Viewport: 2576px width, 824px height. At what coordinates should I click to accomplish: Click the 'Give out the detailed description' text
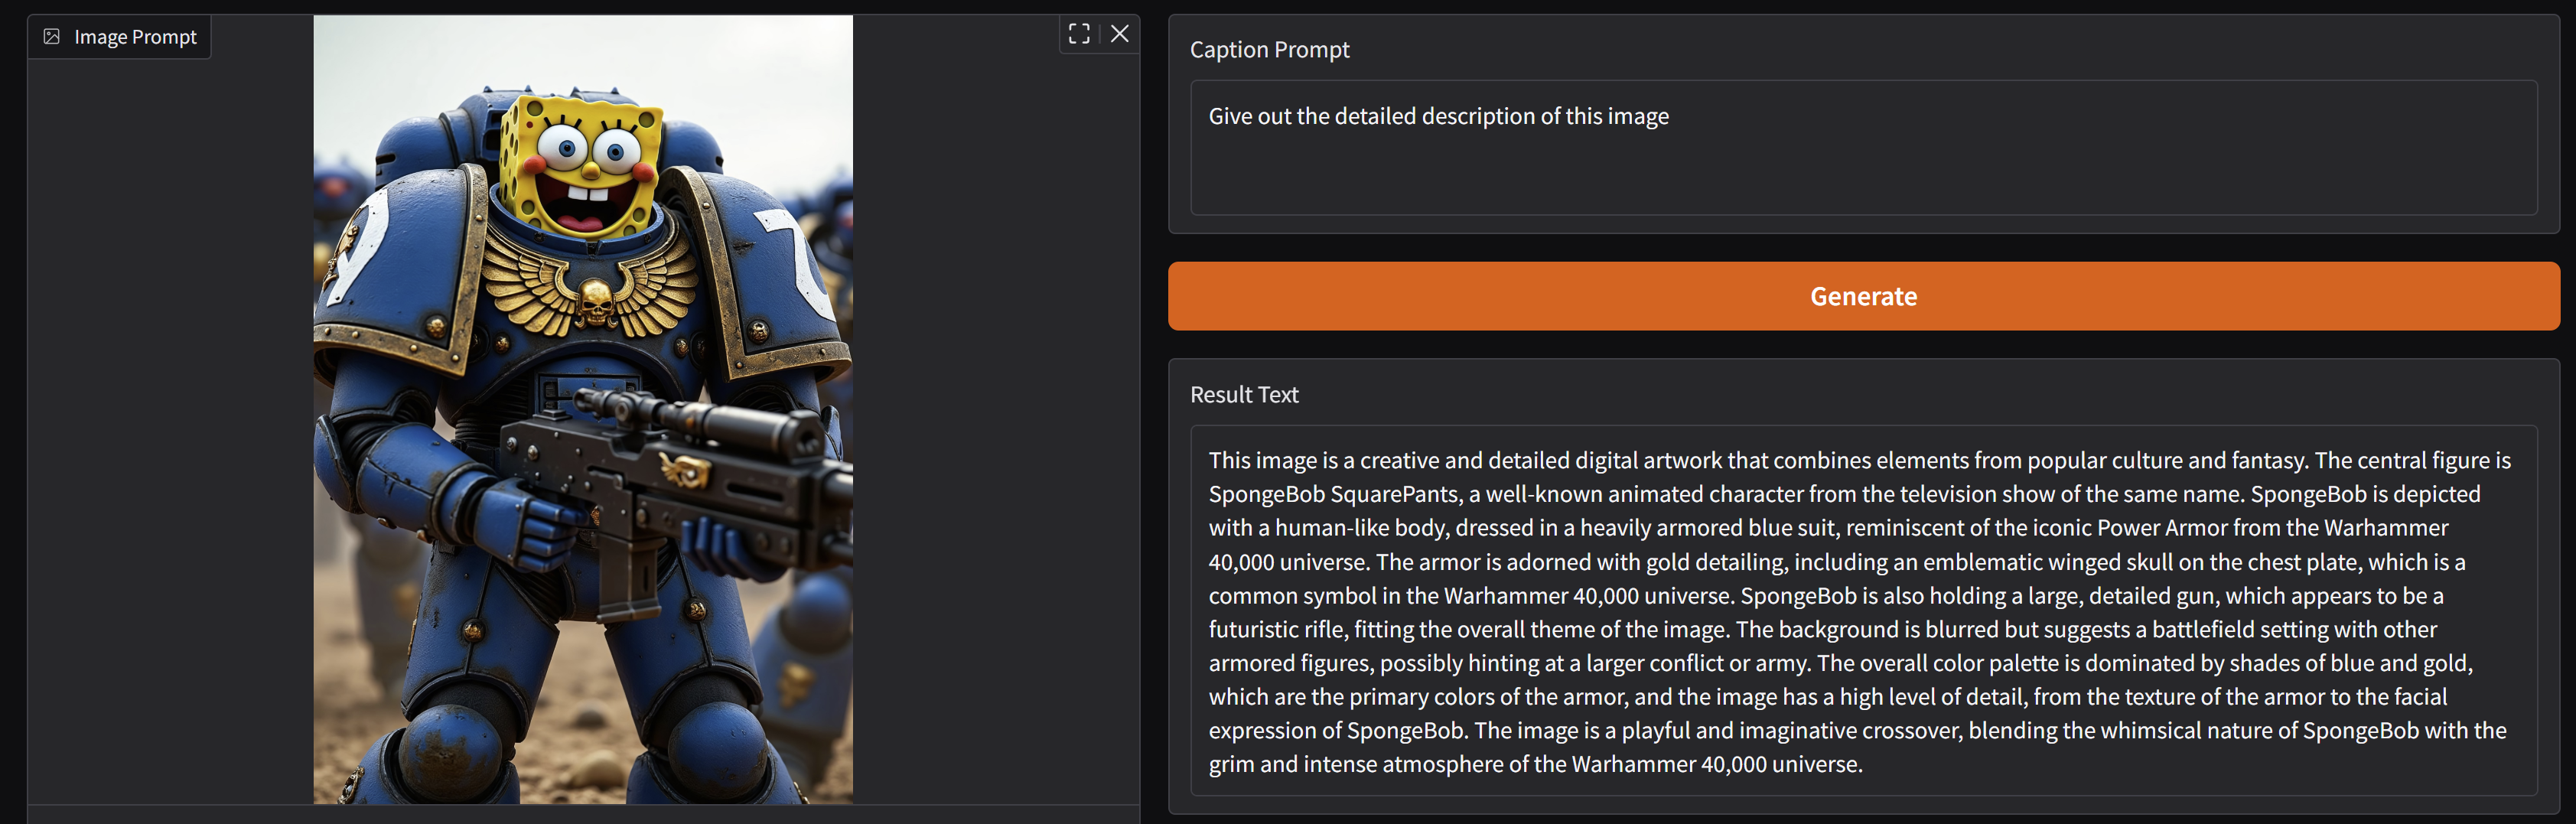tap(1438, 116)
